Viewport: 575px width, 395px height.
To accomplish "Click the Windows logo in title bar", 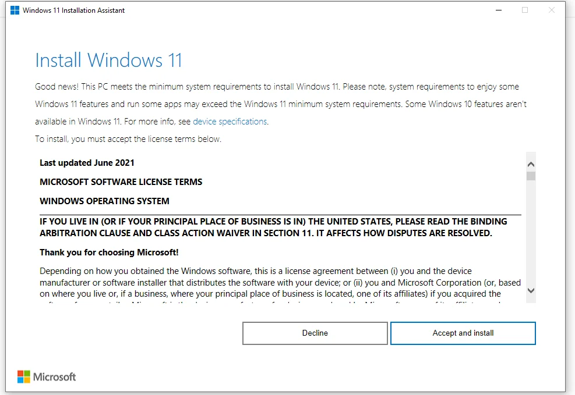I will click(x=15, y=10).
